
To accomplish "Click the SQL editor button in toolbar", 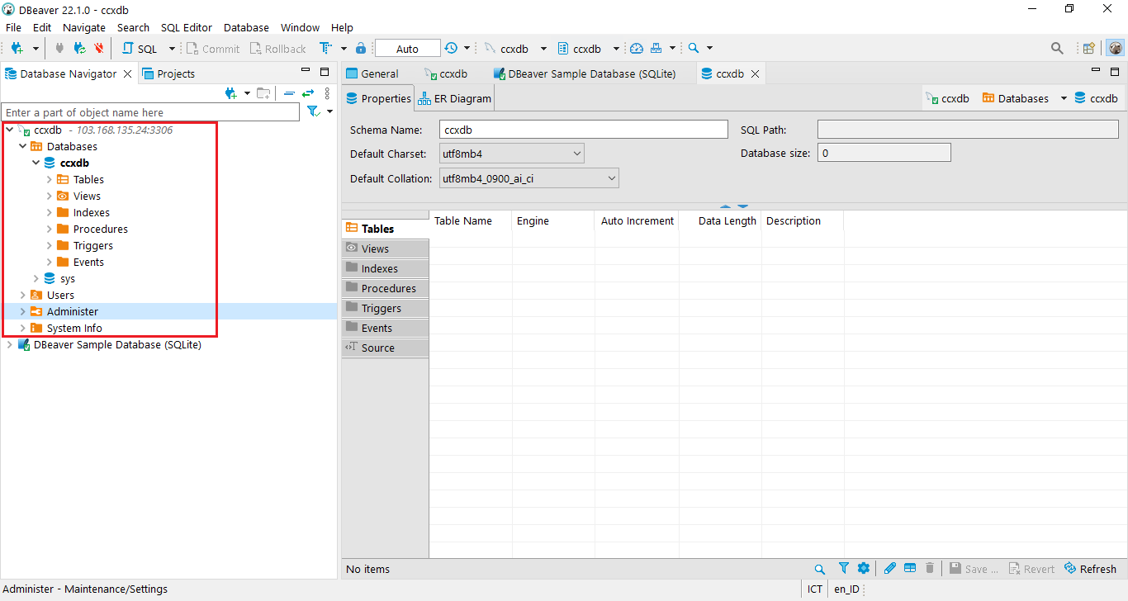I will tap(140, 49).
